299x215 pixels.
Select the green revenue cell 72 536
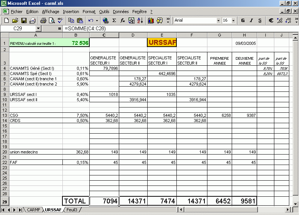coord(76,43)
